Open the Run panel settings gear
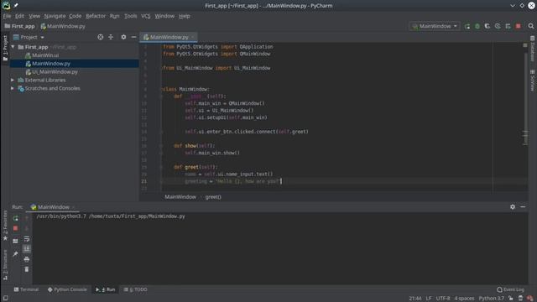 pos(513,207)
